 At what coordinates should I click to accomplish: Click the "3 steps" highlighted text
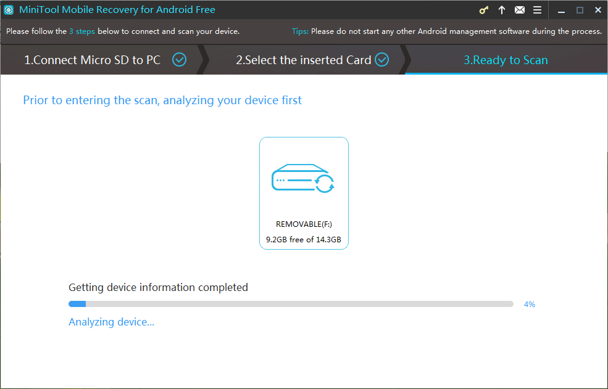pyautogui.click(x=82, y=31)
